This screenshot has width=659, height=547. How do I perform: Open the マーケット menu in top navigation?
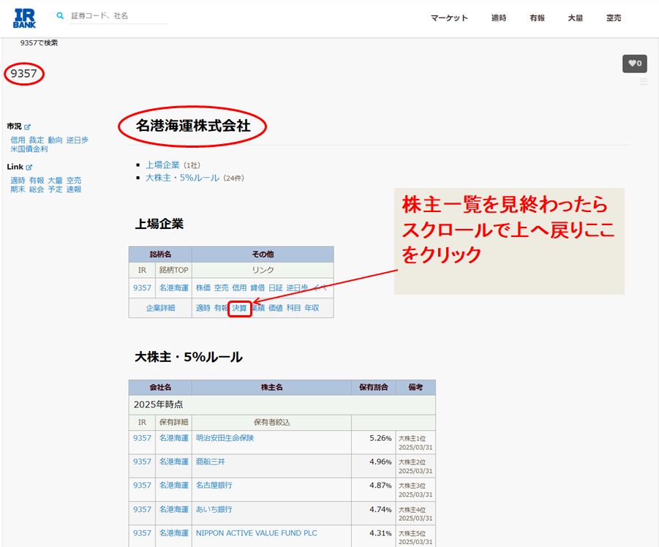pos(449,18)
